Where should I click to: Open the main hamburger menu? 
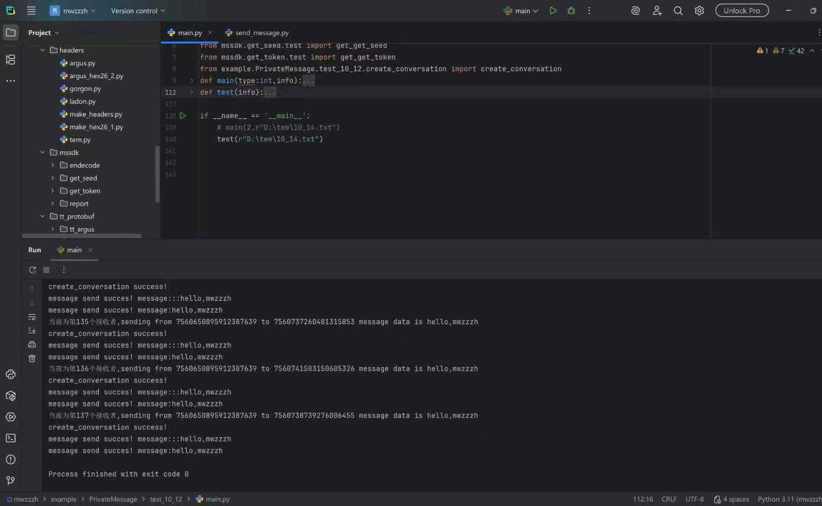click(x=31, y=11)
